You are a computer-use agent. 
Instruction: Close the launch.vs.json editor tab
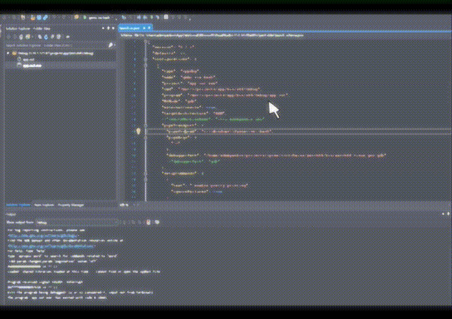pos(149,28)
